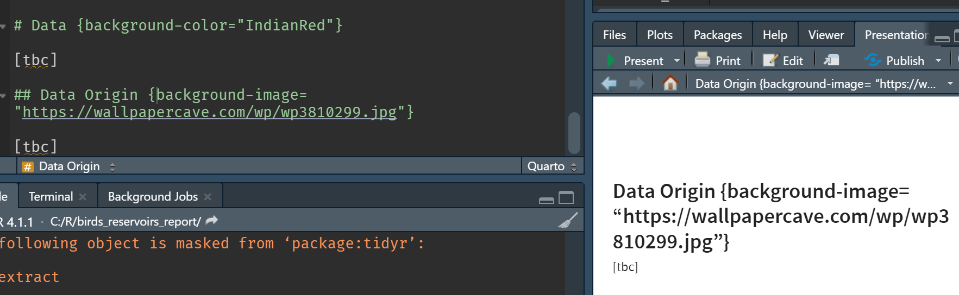Image resolution: width=959 pixels, height=295 pixels.
Task: Collapse the '# Data' heading fold arrow
Action: (x=3, y=26)
